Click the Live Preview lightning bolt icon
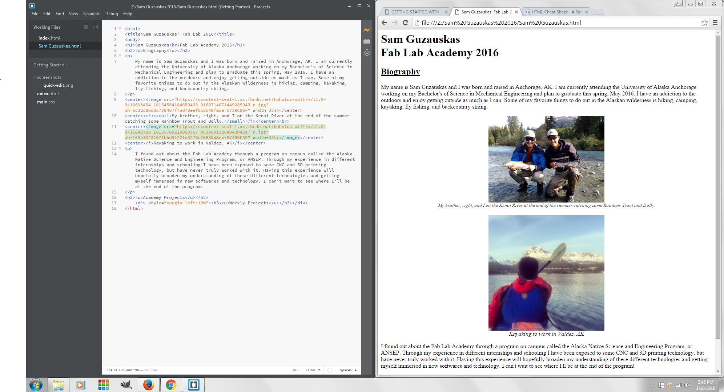This screenshot has width=724, height=392. click(x=367, y=30)
